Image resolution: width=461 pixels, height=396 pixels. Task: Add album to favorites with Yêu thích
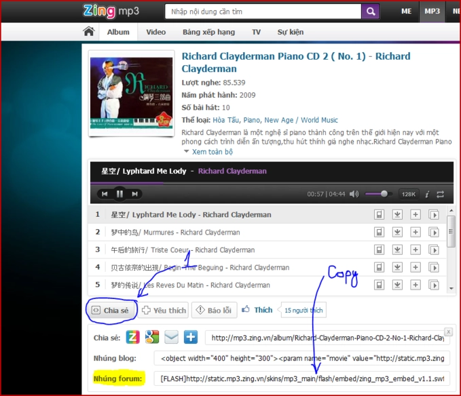point(164,311)
